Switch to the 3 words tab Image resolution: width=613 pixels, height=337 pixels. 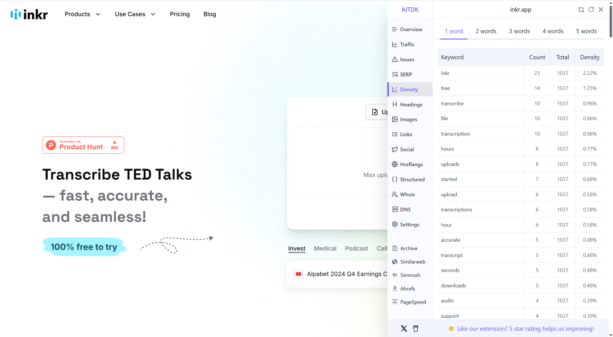pyautogui.click(x=519, y=31)
